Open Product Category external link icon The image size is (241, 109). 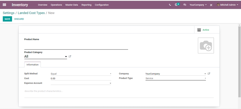[70, 57]
